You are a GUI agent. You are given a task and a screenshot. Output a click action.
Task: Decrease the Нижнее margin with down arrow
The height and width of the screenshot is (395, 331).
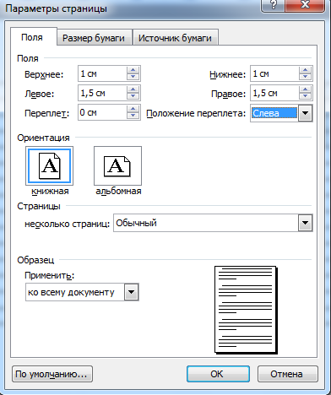(305, 77)
